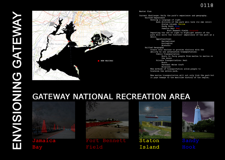225x160 pixels.
Task: Click the "Current Challenge: Unify the park's experience" line
Action: coord(173,16)
